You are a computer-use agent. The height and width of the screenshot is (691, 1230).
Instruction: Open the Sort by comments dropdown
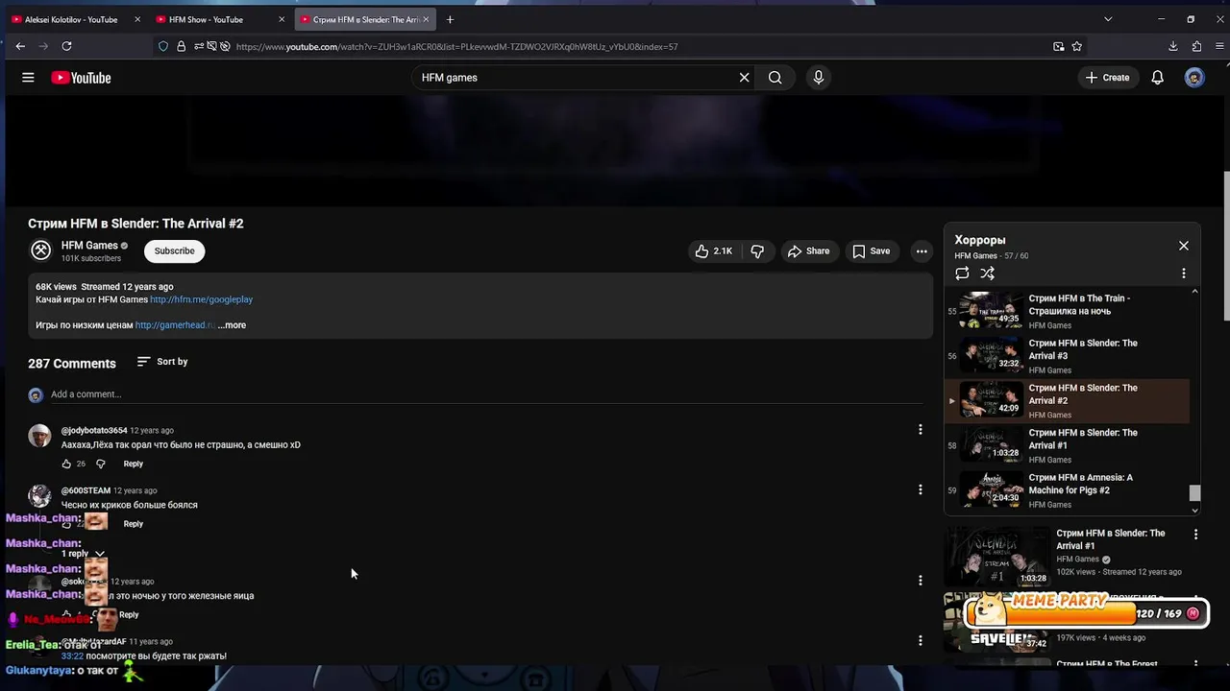coord(162,362)
